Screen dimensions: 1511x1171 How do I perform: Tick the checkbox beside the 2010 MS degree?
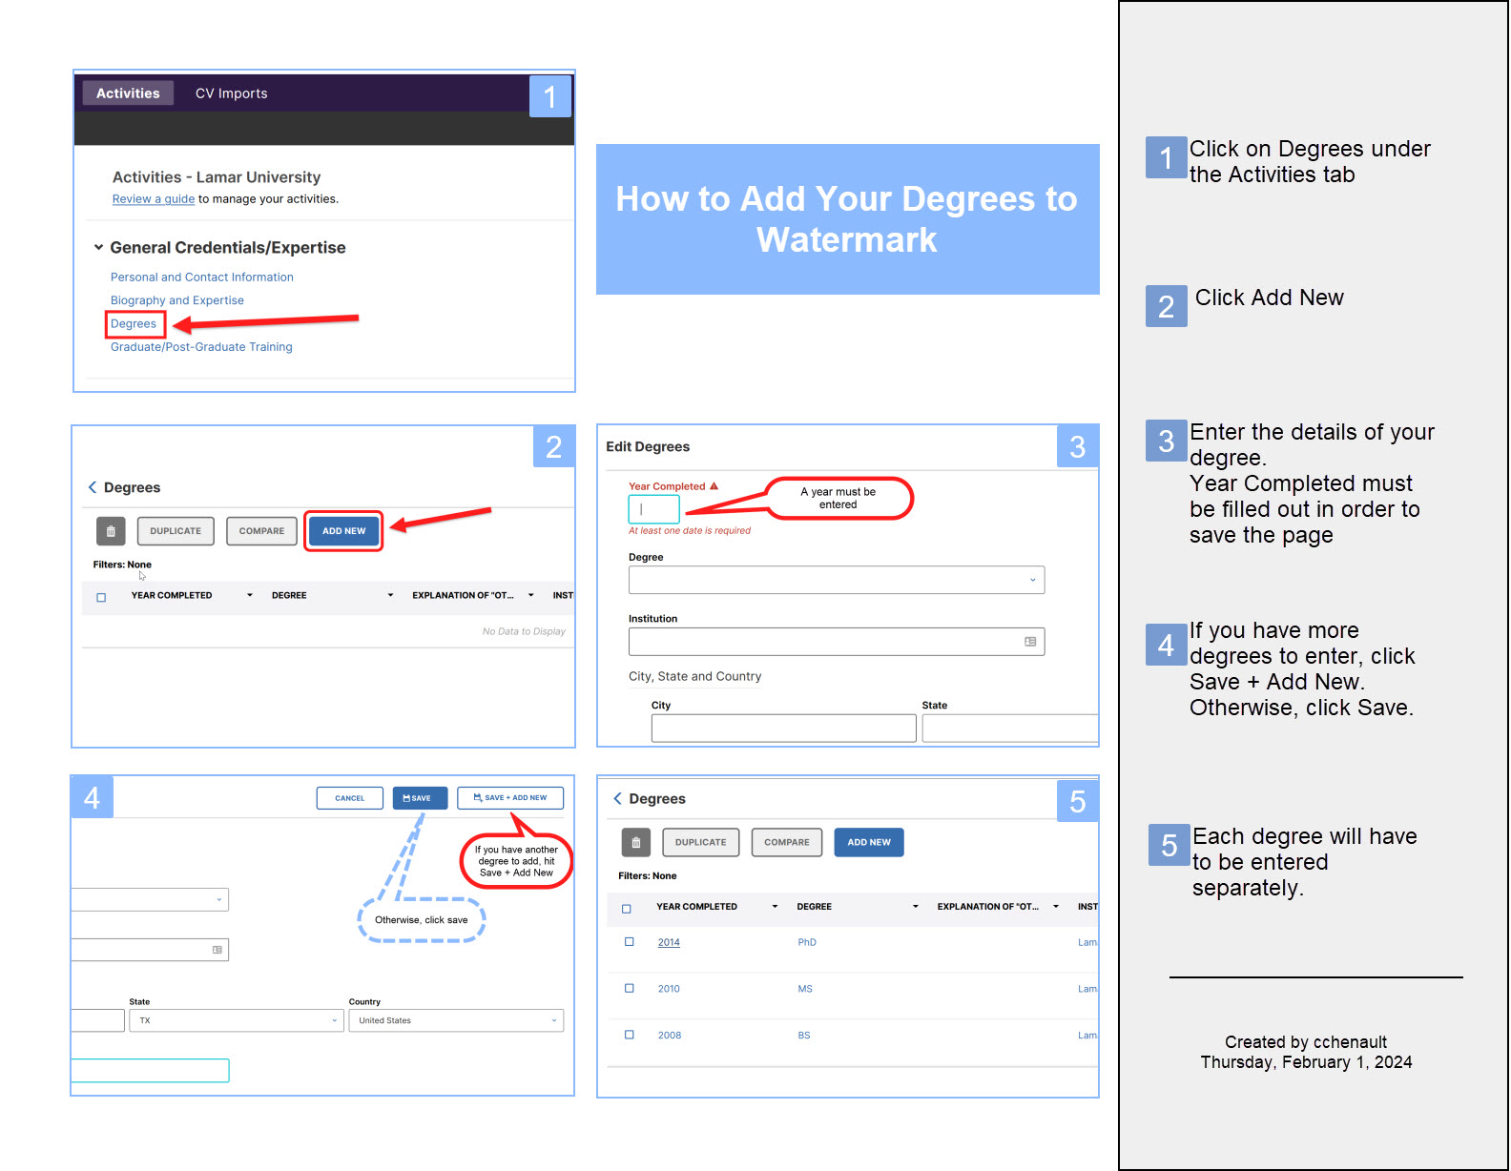click(630, 989)
